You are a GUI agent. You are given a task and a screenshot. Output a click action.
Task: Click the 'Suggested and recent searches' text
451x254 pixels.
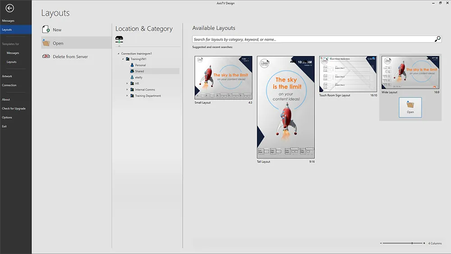pyautogui.click(x=212, y=47)
